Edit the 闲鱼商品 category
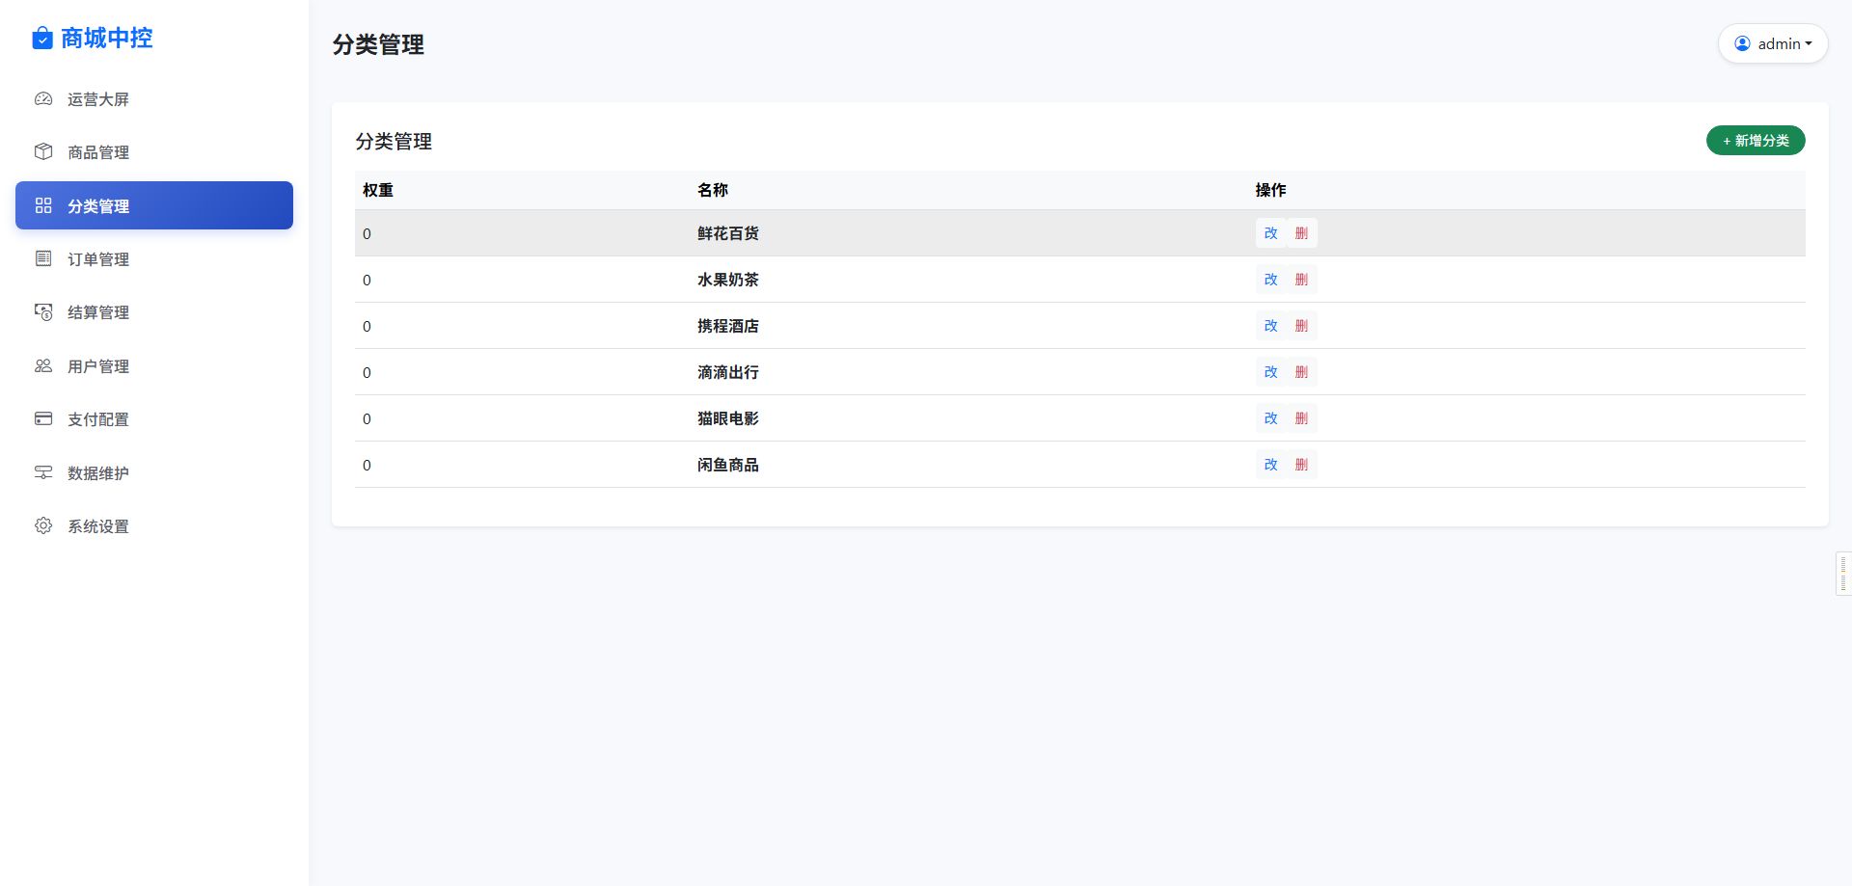The image size is (1852, 886). point(1270,465)
